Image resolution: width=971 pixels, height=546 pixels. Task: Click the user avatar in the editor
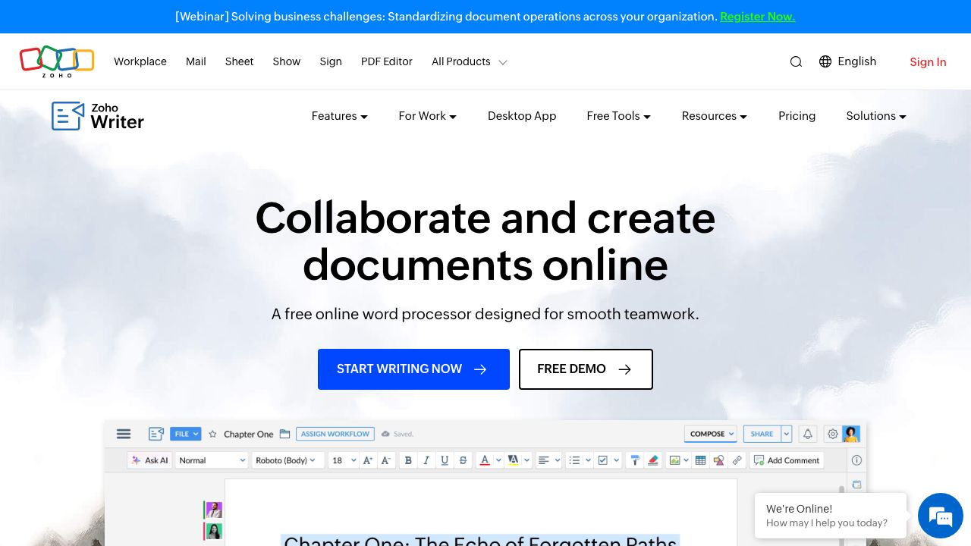pos(851,434)
